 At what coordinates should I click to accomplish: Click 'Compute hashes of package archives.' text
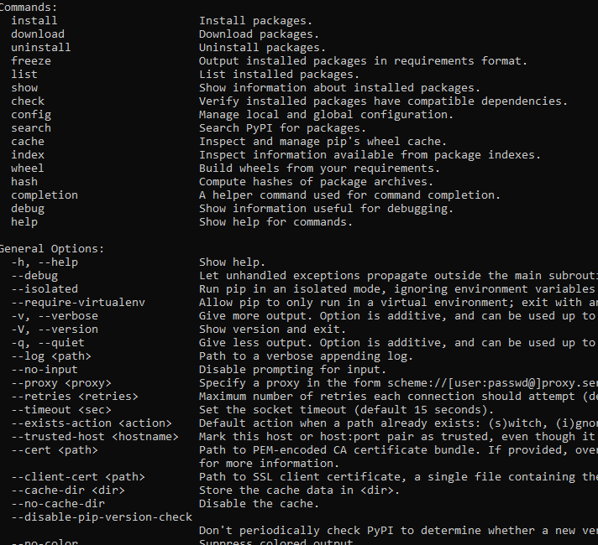[316, 182]
